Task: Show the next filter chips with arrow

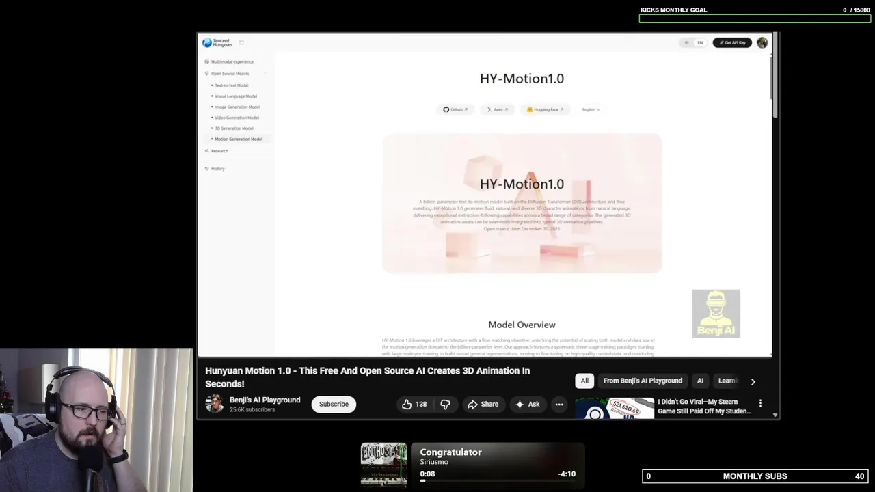Action: (x=753, y=381)
